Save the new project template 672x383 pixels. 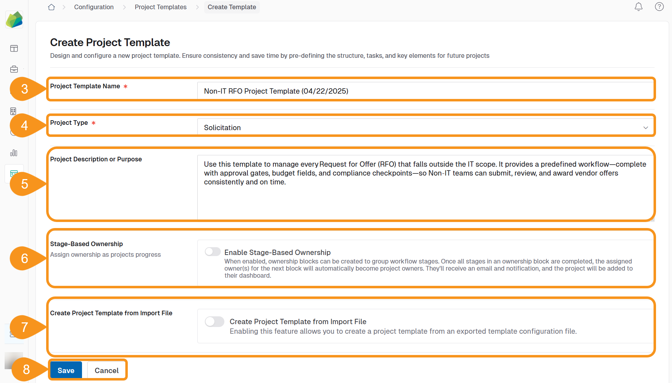[x=66, y=370]
